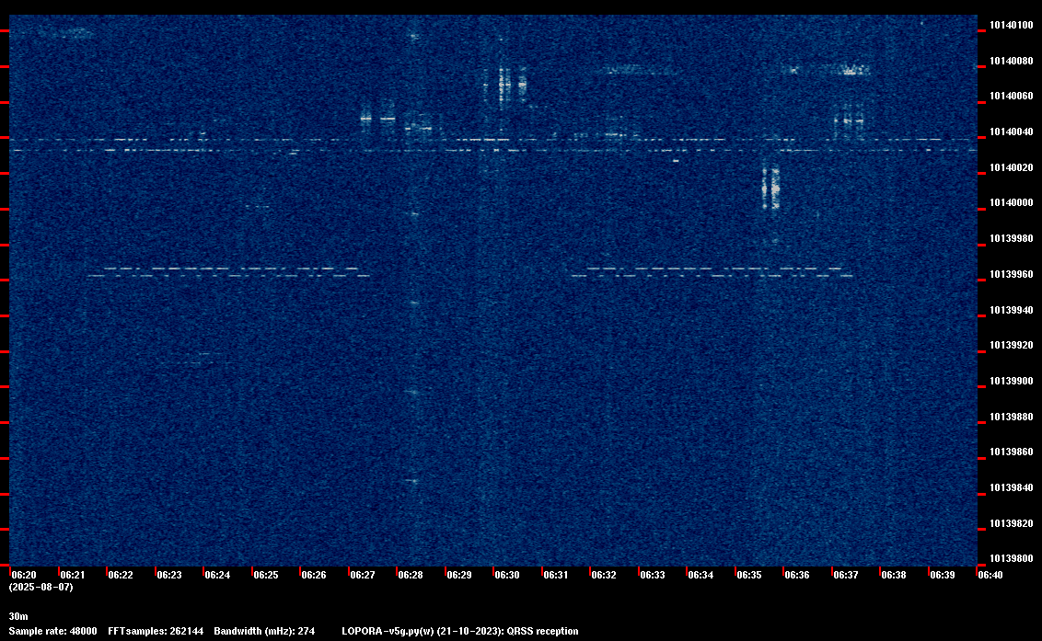The image size is (1042, 641).
Task: Click the 06:33 time label
Action: (653, 575)
